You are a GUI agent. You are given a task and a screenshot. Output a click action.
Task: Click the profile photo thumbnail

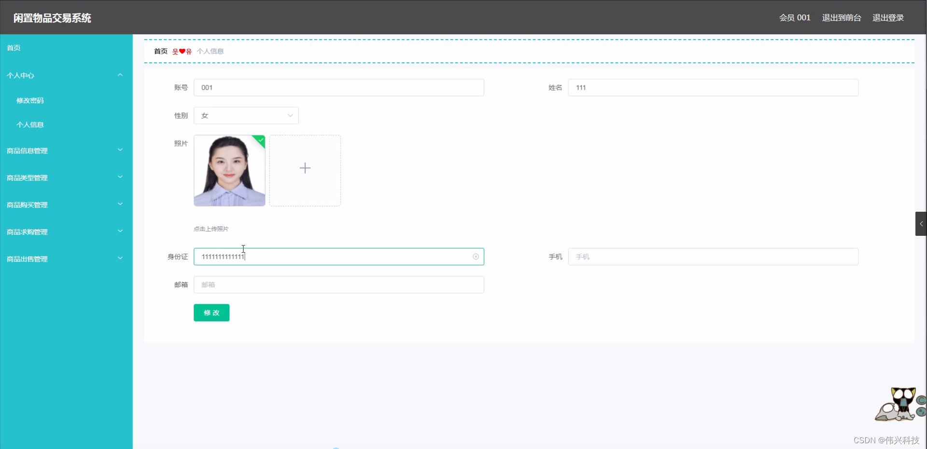pos(229,170)
